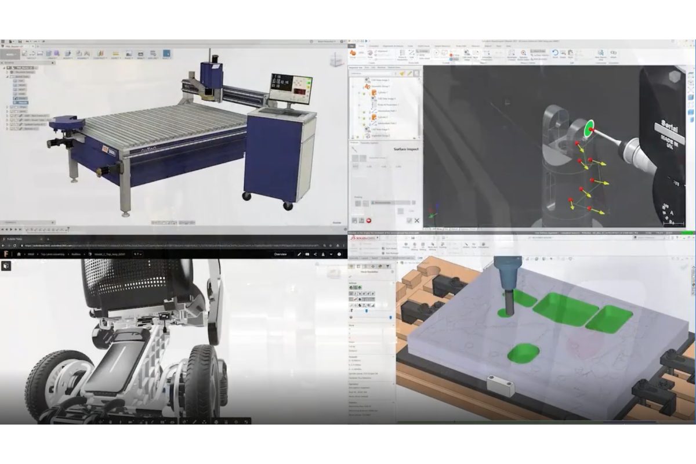Click the X cancel icon in Surface Inspect panel

[x=417, y=221]
